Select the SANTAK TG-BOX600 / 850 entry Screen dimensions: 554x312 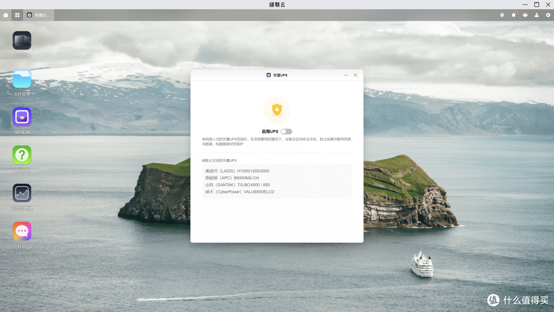[x=238, y=185]
